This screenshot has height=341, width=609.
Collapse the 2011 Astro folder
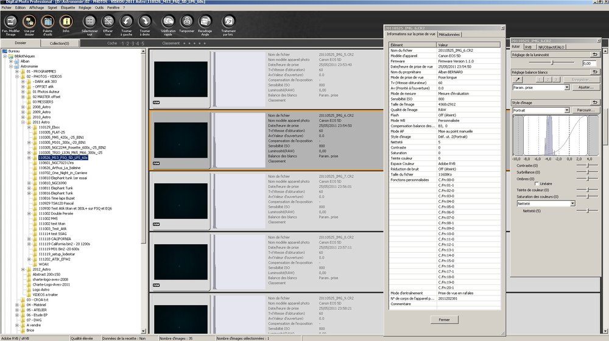click(23, 122)
